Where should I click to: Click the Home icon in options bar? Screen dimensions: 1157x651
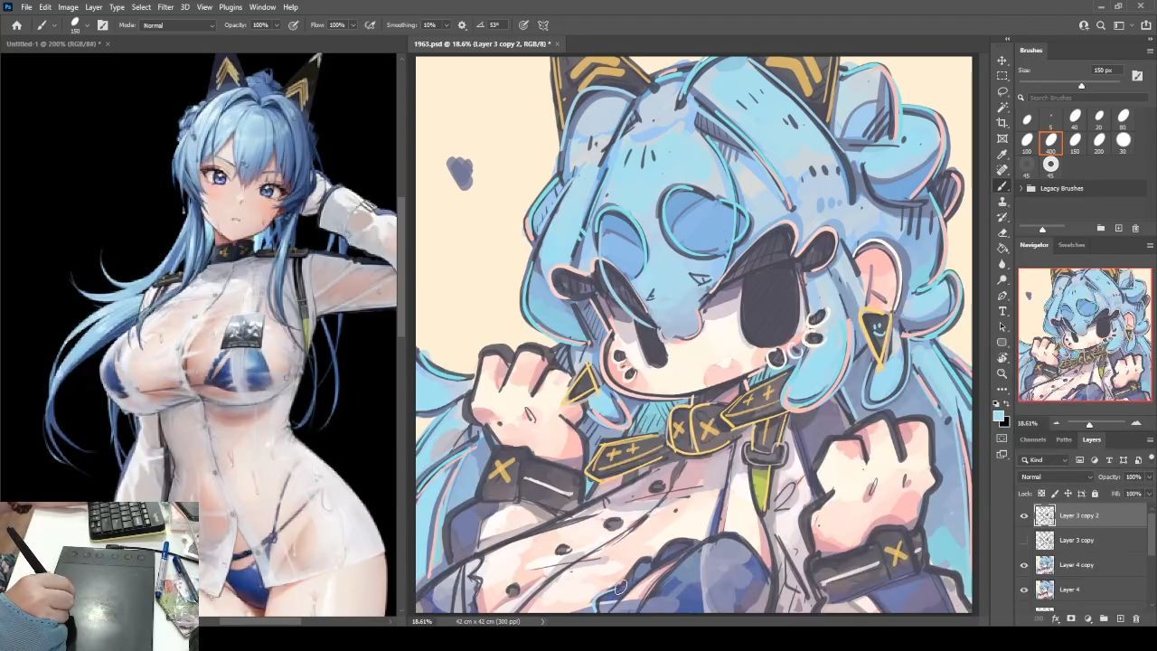(x=16, y=25)
